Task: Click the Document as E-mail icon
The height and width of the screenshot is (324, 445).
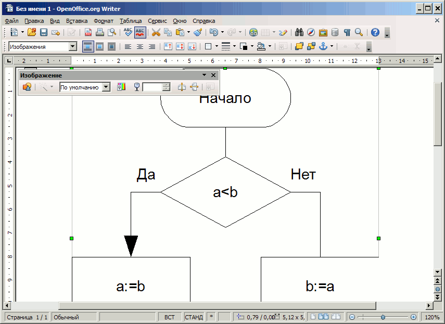Action: (56, 32)
